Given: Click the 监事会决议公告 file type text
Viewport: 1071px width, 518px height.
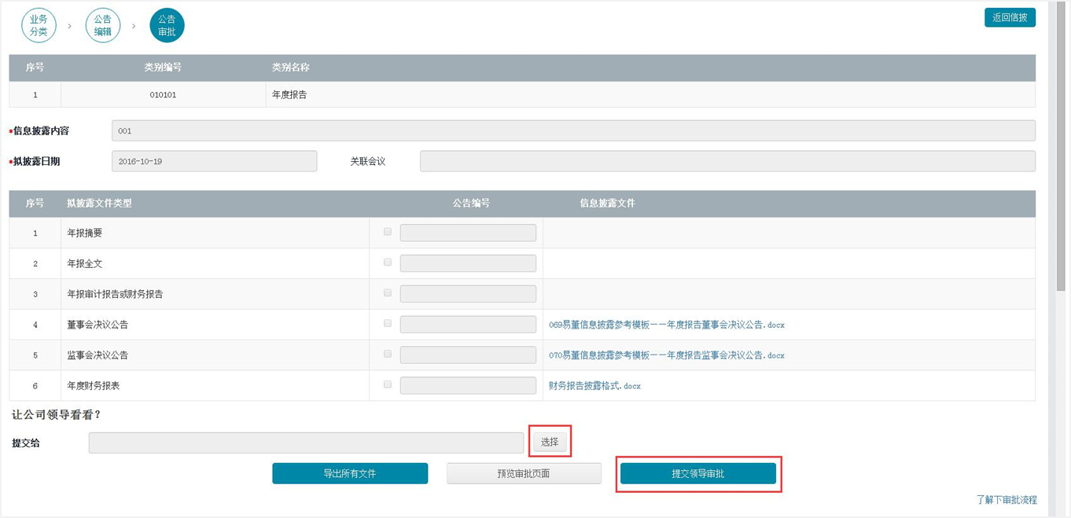Looking at the screenshot, I should 98,355.
